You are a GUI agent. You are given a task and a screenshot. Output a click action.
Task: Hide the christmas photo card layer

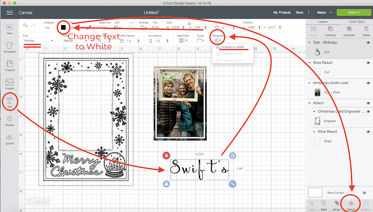tap(368, 83)
